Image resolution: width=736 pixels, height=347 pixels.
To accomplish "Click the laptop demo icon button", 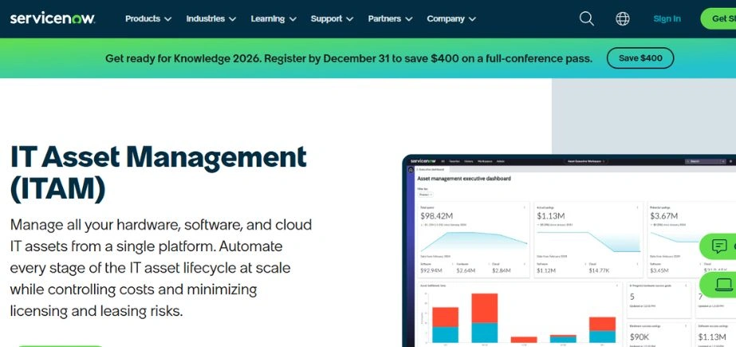I will (x=718, y=284).
